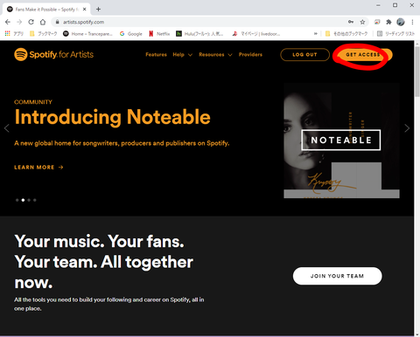The image size is (420, 337).
Task: Open the Providers navigation item
Action: (x=250, y=54)
